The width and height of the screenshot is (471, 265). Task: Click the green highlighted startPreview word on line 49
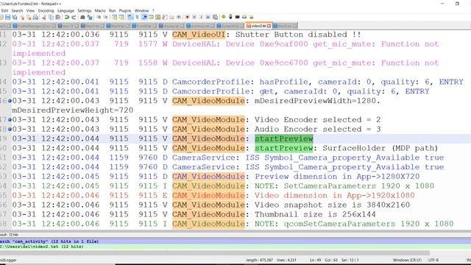pyautogui.click(x=284, y=138)
